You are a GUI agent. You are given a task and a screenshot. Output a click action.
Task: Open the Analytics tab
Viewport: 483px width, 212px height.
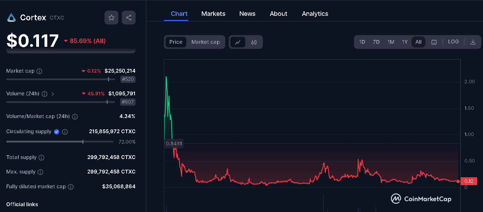[x=315, y=14]
